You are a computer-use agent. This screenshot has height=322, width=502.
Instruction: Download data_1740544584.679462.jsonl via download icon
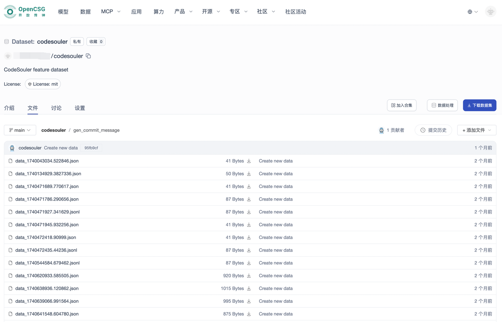click(x=249, y=263)
